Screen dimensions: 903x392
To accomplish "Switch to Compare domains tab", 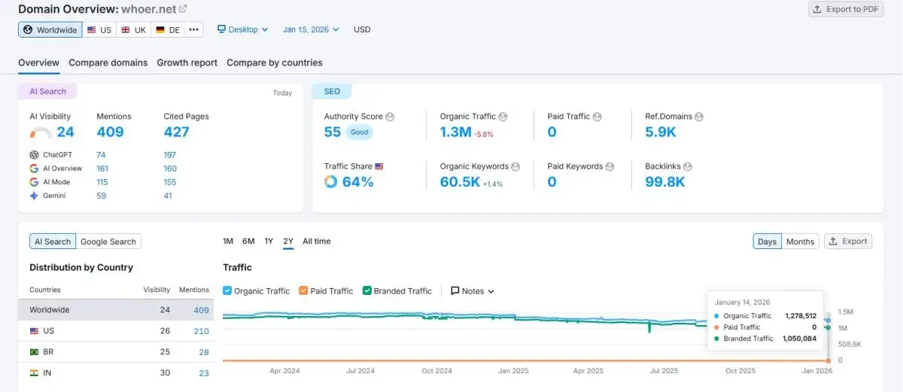I will click(x=108, y=62).
